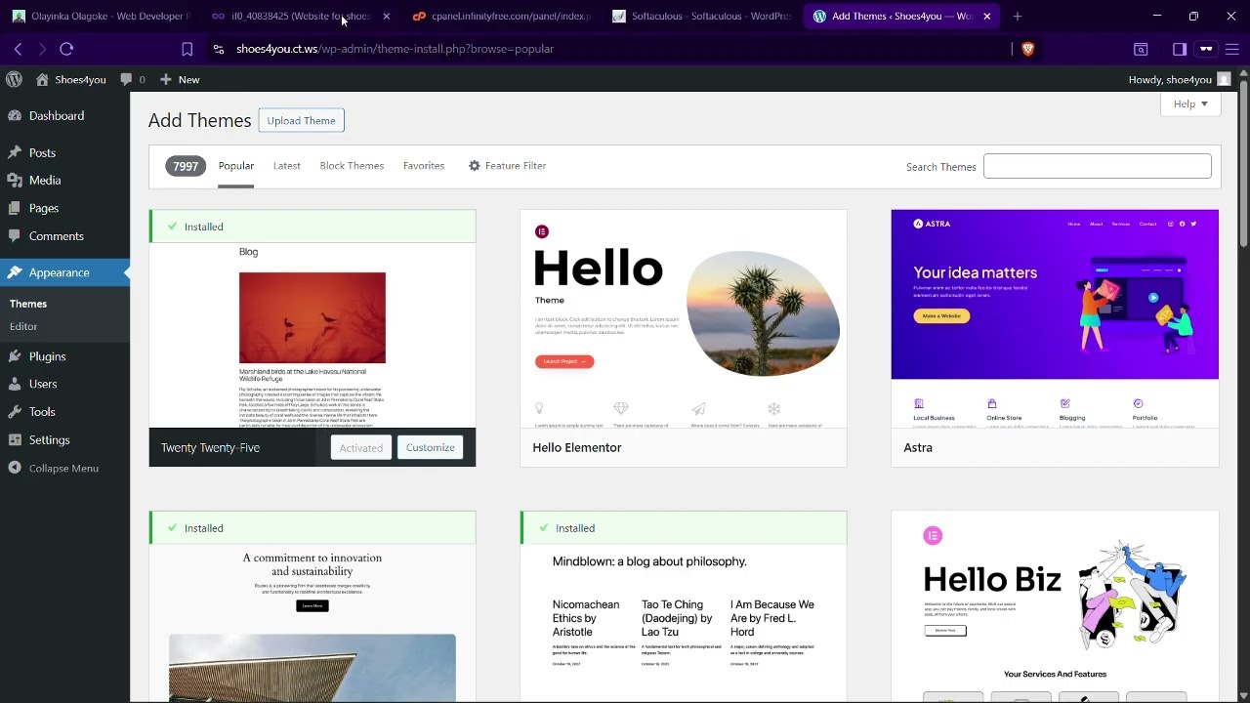Click the picture-in-picture icon near address bar
The height and width of the screenshot is (703, 1250).
pyautogui.click(x=1141, y=49)
